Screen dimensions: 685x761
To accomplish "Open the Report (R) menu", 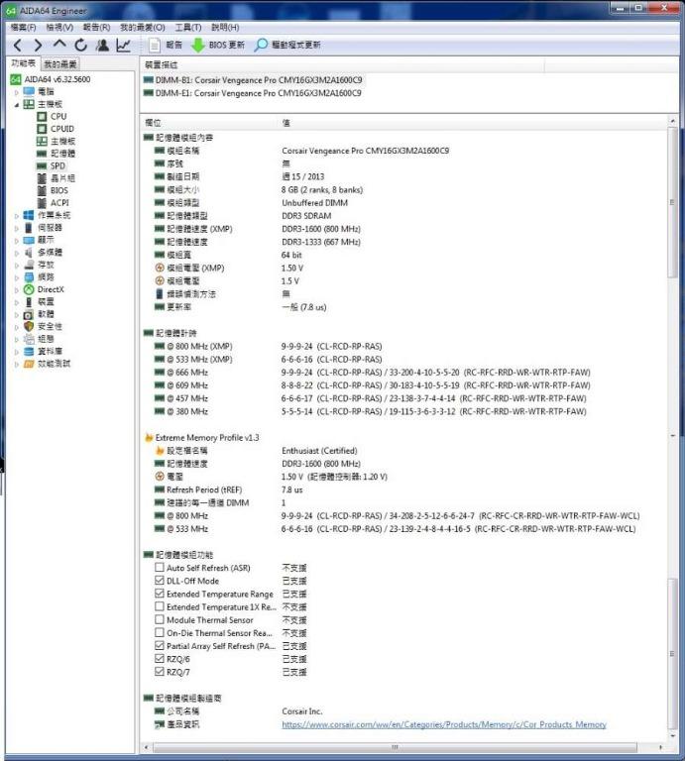I will [96, 27].
